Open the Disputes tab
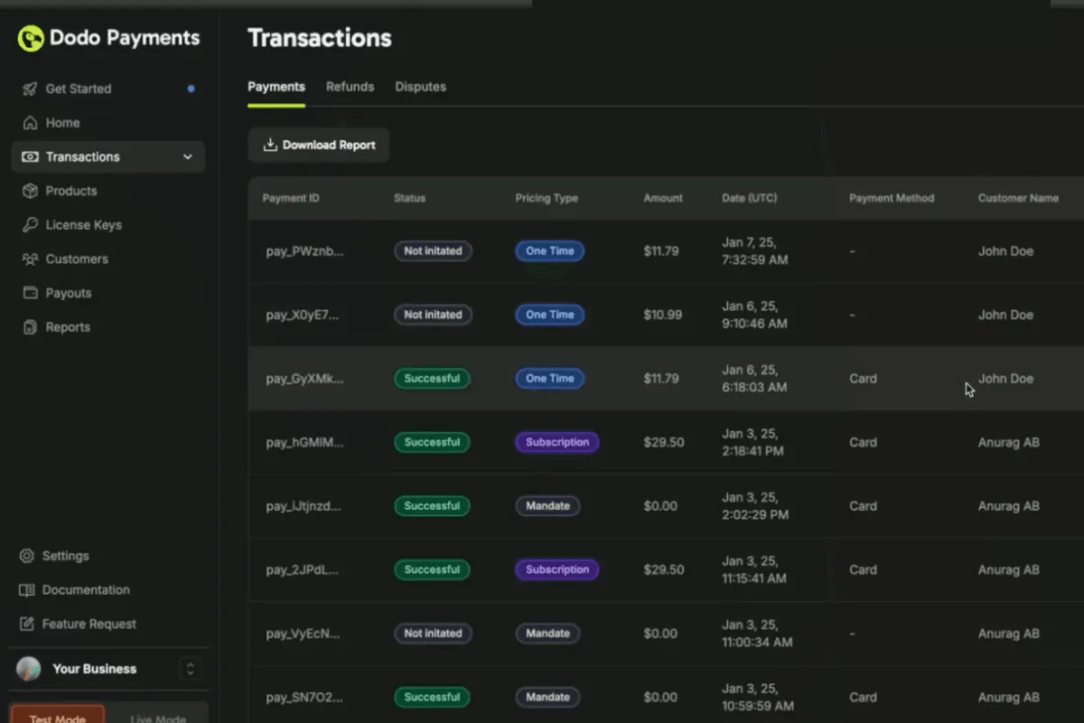This screenshot has width=1084, height=723. pyautogui.click(x=420, y=87)
